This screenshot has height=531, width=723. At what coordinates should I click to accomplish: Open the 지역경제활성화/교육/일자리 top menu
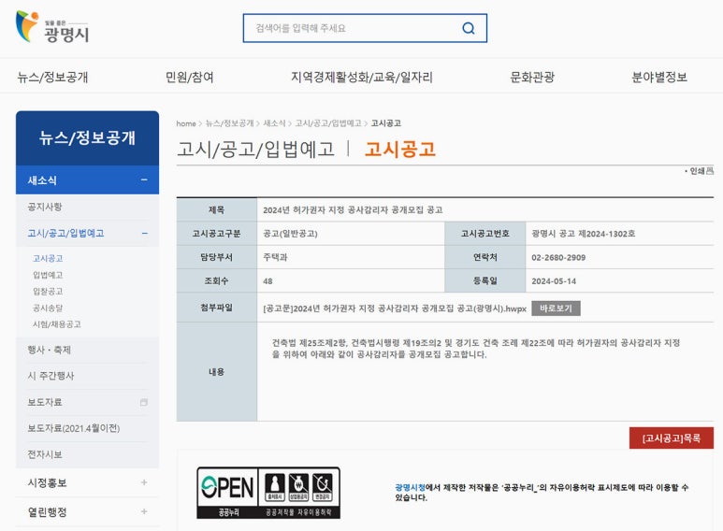361,77
